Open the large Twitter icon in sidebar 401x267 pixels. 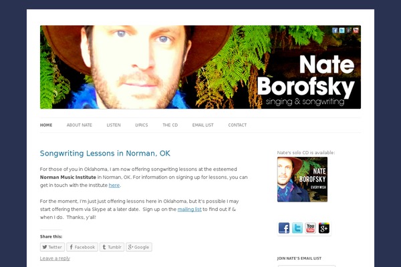[x=297, y=228]
